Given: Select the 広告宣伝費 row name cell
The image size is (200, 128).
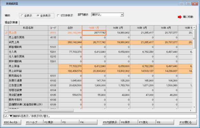Looking at the screenshot, I should tap(28, 85).
